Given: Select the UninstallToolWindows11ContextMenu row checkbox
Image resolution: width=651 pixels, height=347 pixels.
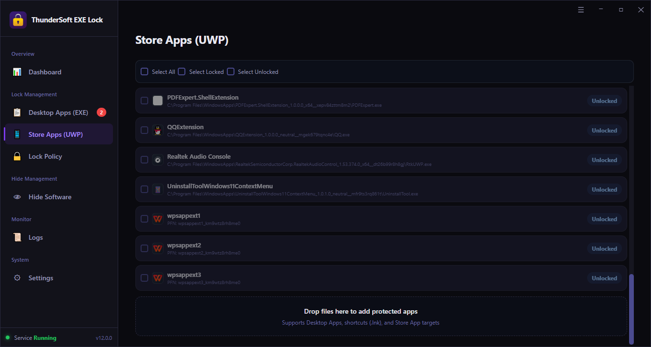Looking at the screenshot, I should pyautogui.click(x=144, y=189).
